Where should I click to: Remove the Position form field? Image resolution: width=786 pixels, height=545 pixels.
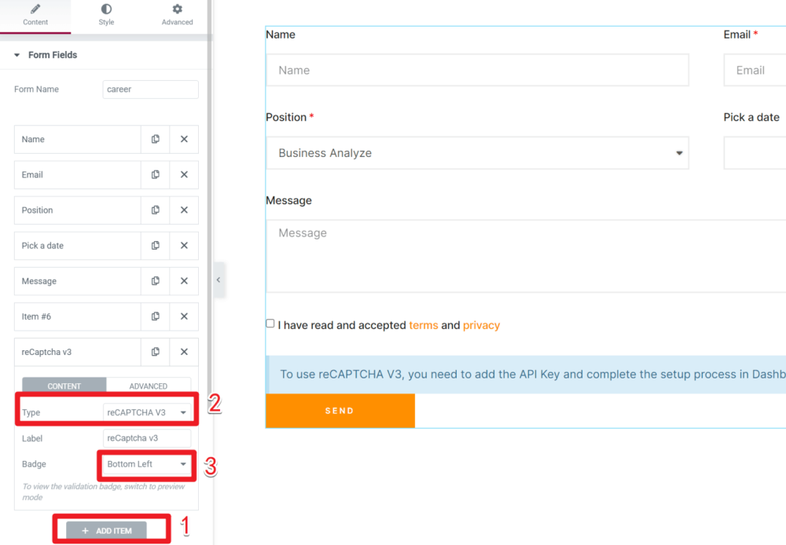pyautogui.click(x=184, y=210)
